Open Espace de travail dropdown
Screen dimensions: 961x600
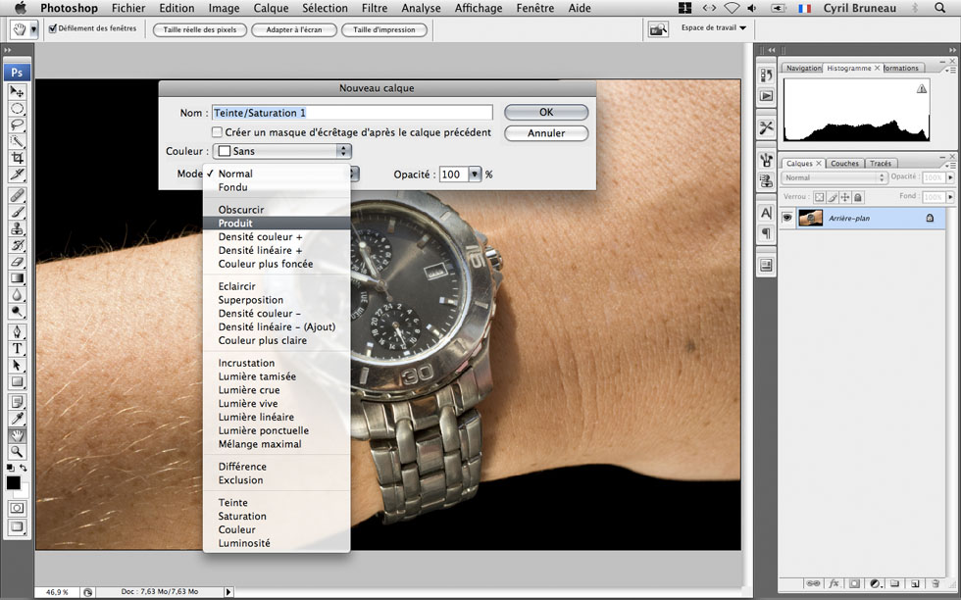coord(714,27)
